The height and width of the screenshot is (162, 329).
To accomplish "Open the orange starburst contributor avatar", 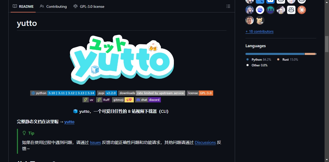I will coord(302,10).
